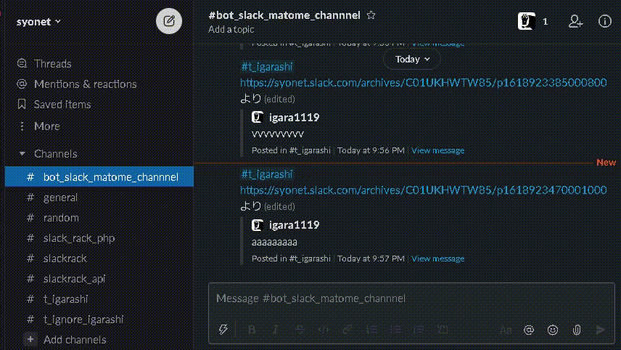Open Mentions & reactions
The image size is (621, 350).
pos(85,84)
